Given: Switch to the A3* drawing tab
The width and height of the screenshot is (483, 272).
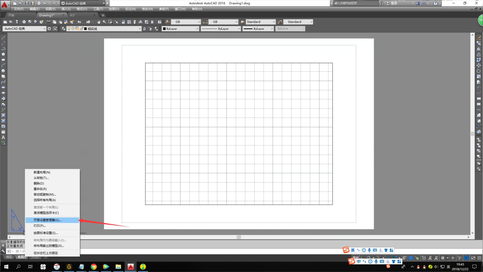Looking at the screenshot, I should point(83,15).
